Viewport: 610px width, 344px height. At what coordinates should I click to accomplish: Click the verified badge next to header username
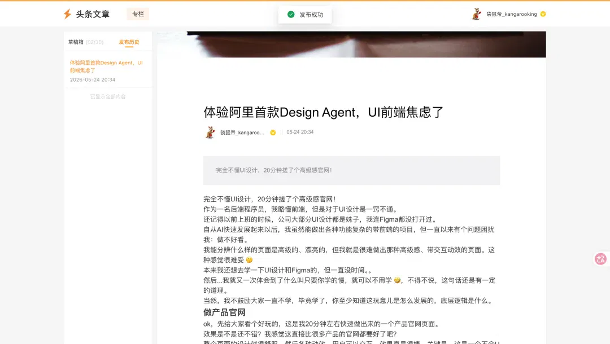543,14
